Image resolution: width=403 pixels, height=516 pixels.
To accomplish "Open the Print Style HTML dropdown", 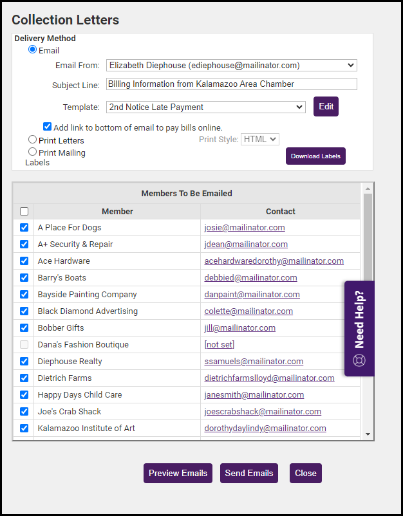I will click(260, 140).
